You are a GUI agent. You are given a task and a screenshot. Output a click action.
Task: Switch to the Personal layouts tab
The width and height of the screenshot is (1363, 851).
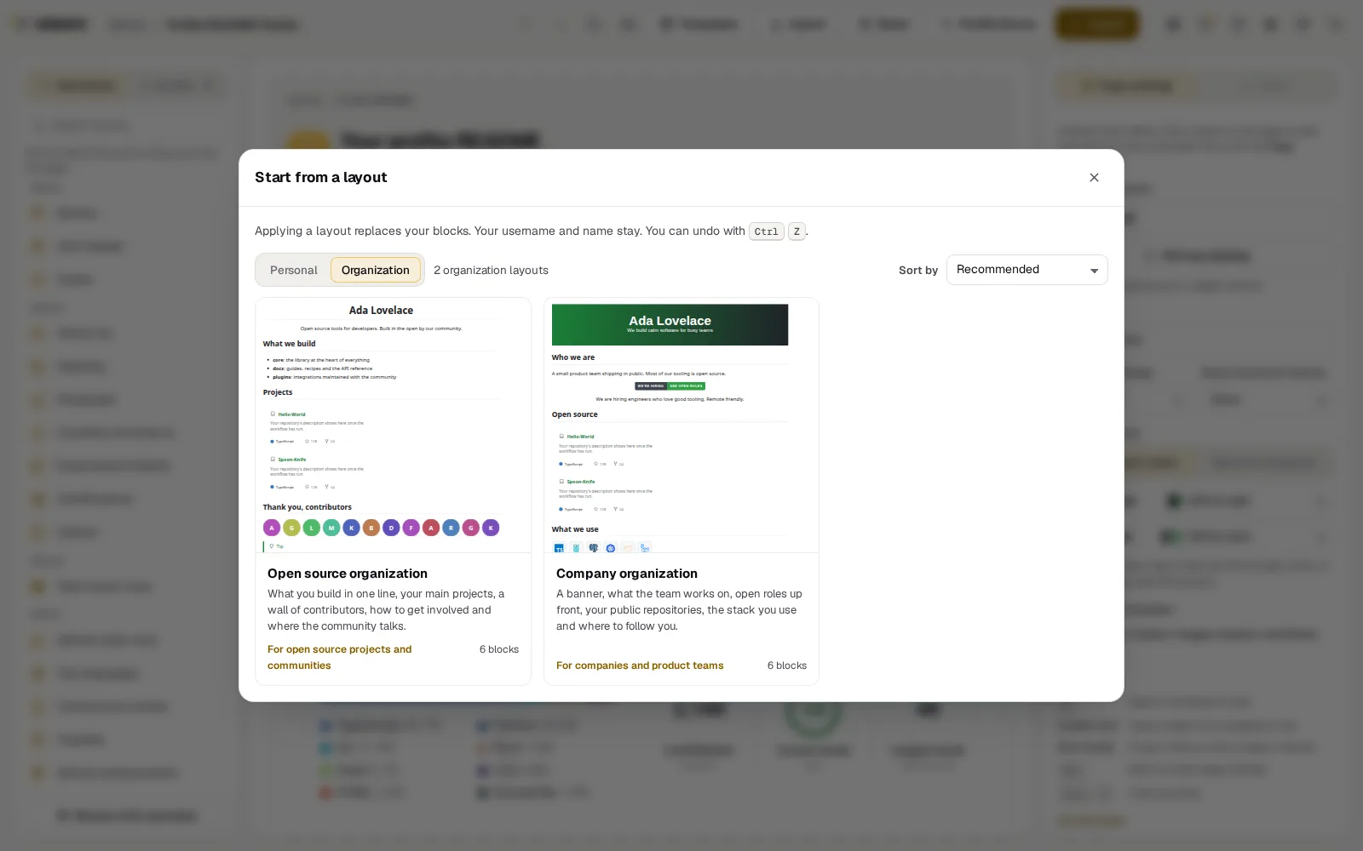(293, 270)
